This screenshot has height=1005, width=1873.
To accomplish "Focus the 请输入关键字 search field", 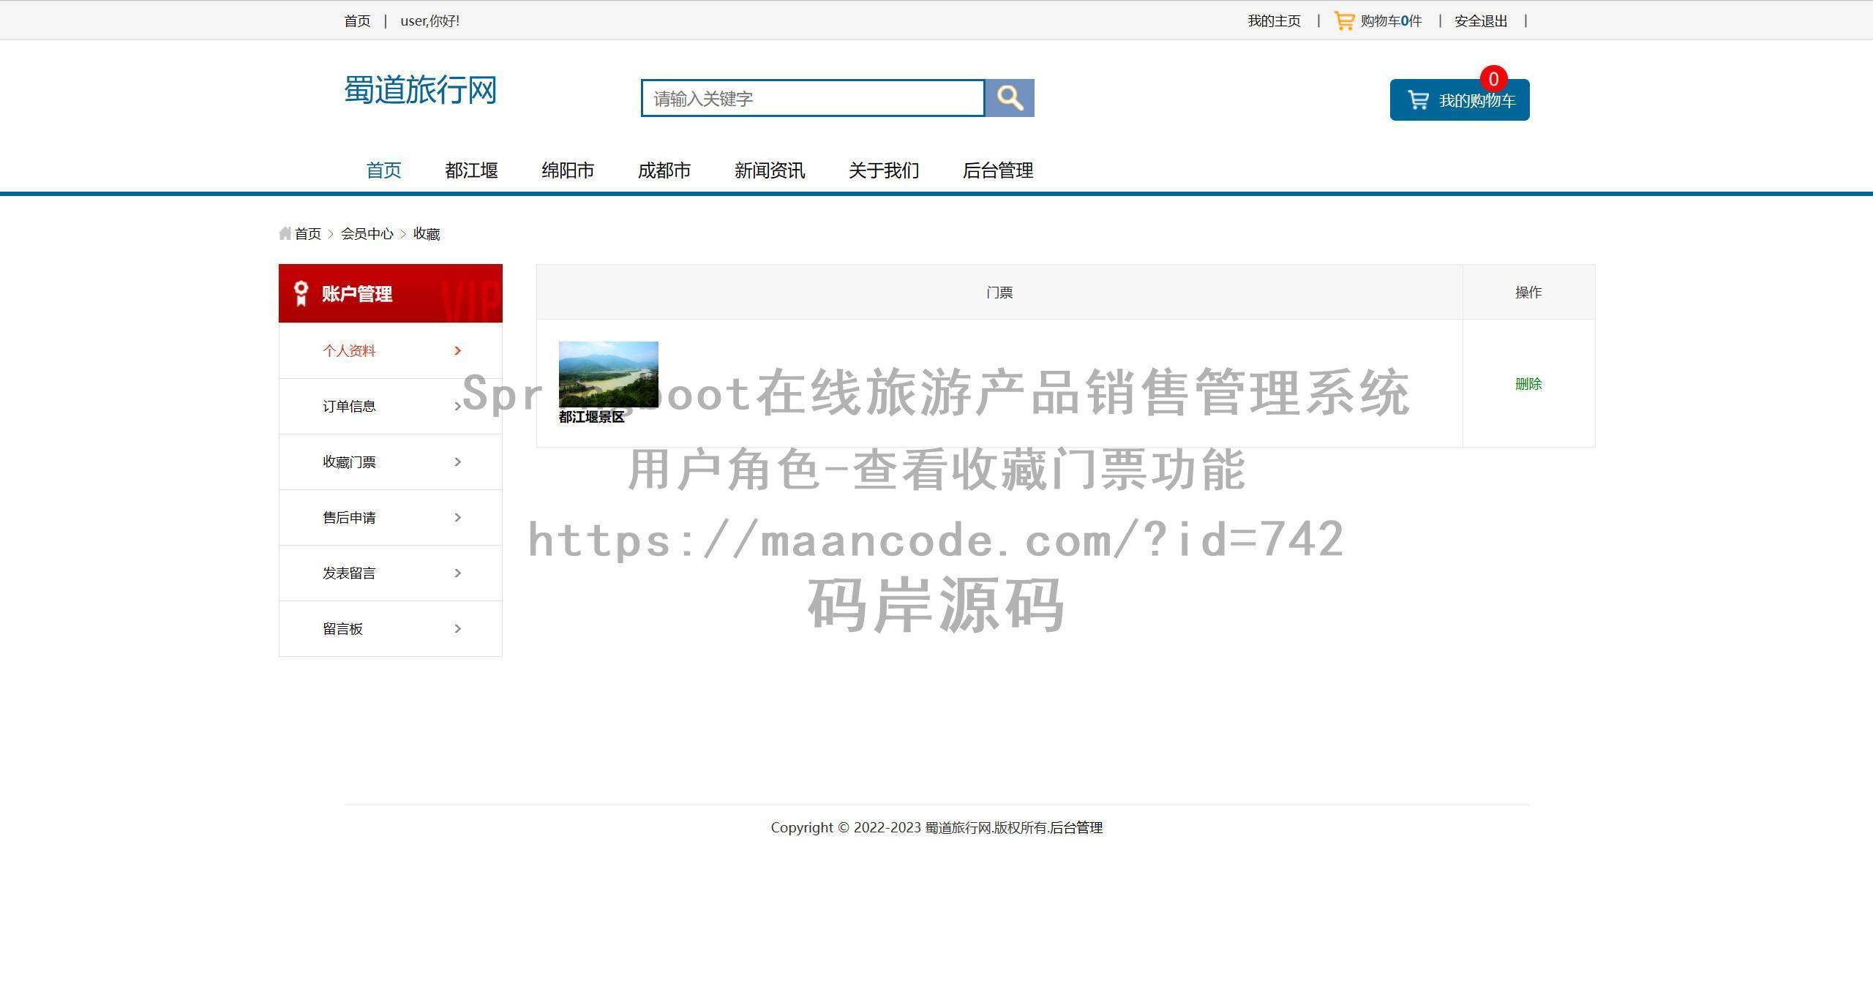I will coord(813,98).
